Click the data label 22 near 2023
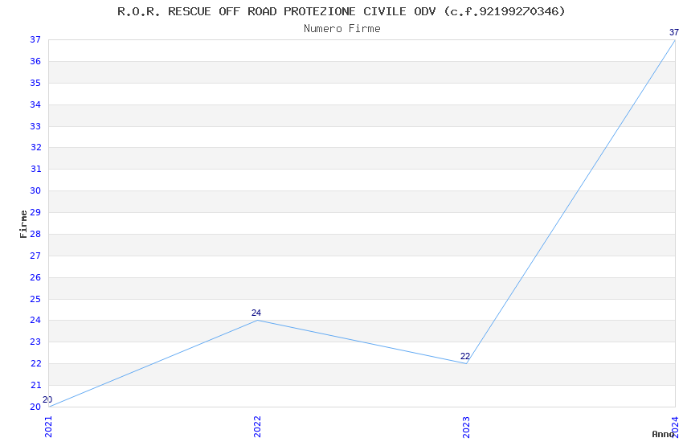Viewport: 683px width, 442px height. (465, 356)
